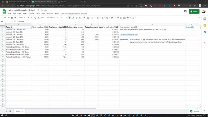The height and width of the screenshot is (117, 208).
Task: Open a new browser tab with plus
Action: [85, 2]
